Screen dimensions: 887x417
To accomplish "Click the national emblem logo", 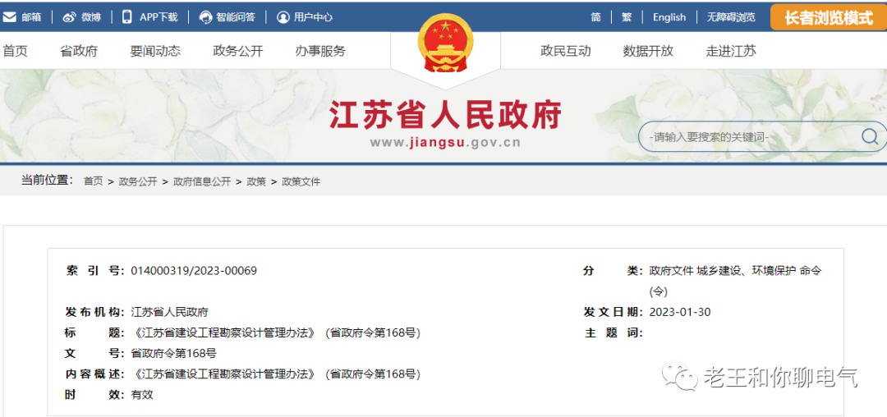I will [445, 44].
